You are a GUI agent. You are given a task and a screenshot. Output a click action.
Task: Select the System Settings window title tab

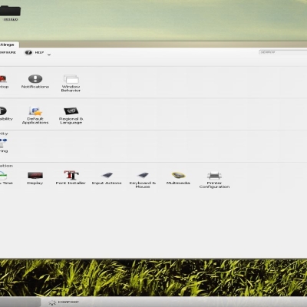tap(8, 45)
